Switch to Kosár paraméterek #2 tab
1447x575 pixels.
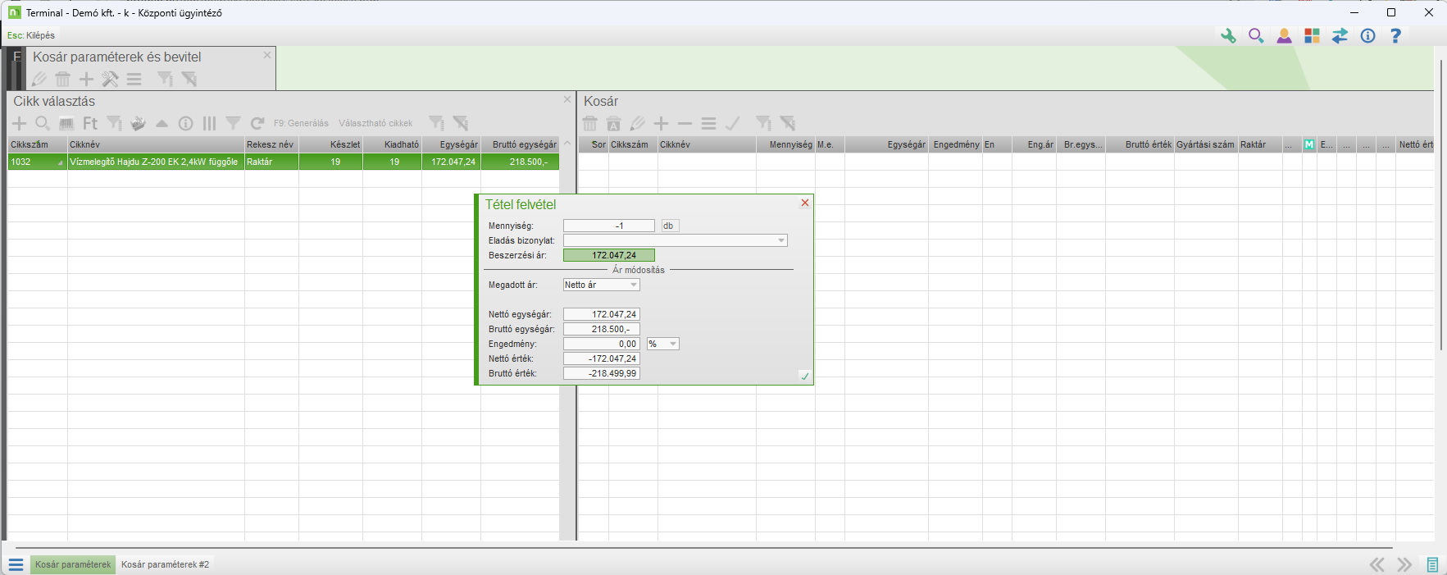pyautogui.click(x=165, y=564)
